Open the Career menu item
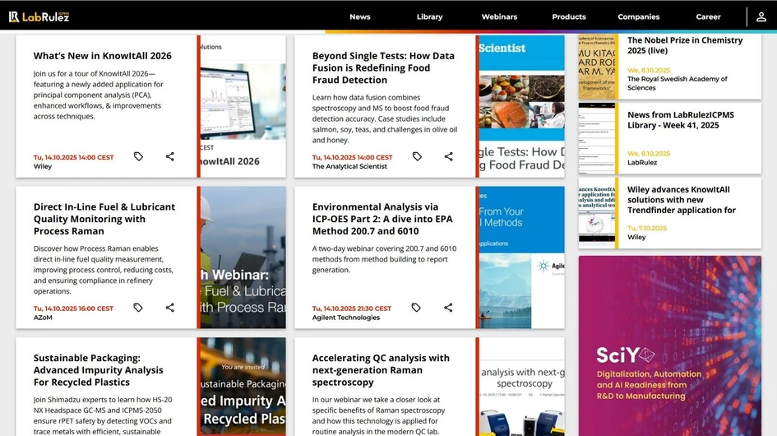The height and width of the screenshot is (436, 777). point(708,17)
